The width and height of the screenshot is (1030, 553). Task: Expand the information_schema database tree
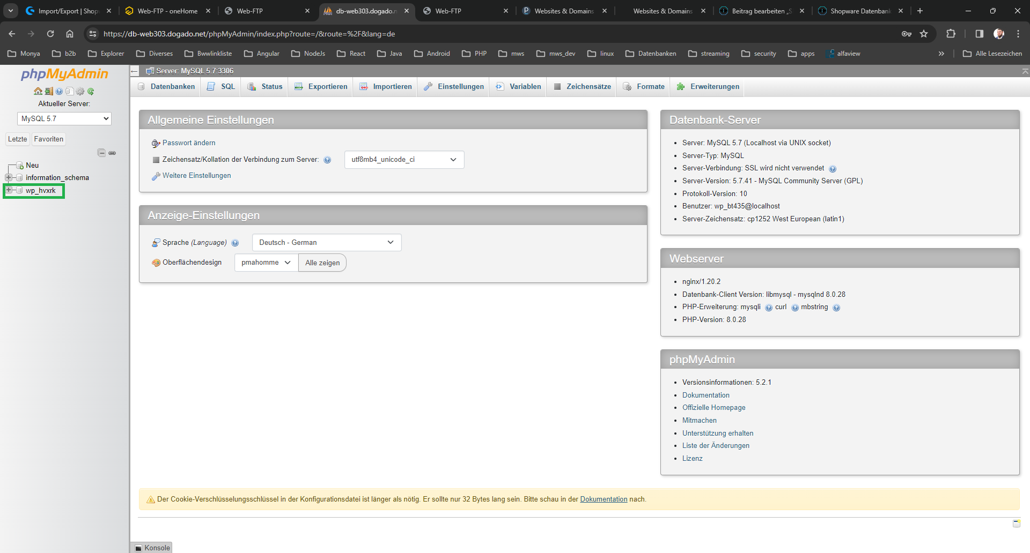[9, 177]
